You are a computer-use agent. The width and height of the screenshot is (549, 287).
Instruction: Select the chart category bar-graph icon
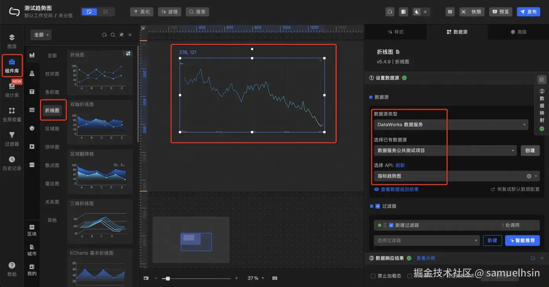click(32, 55)
